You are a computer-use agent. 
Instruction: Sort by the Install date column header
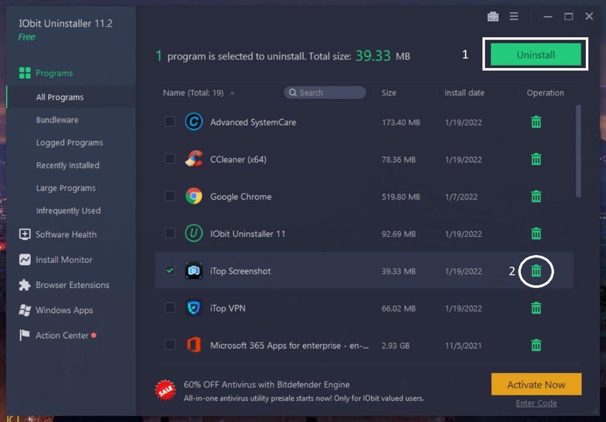pos(464,93)
